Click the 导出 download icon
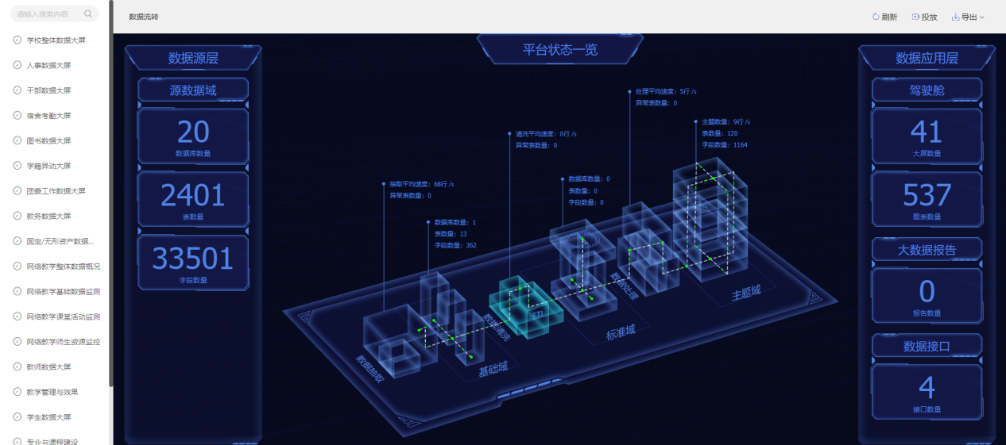Screen dimensions: 1006x445 pyautogui.click(x=955, y=17)
